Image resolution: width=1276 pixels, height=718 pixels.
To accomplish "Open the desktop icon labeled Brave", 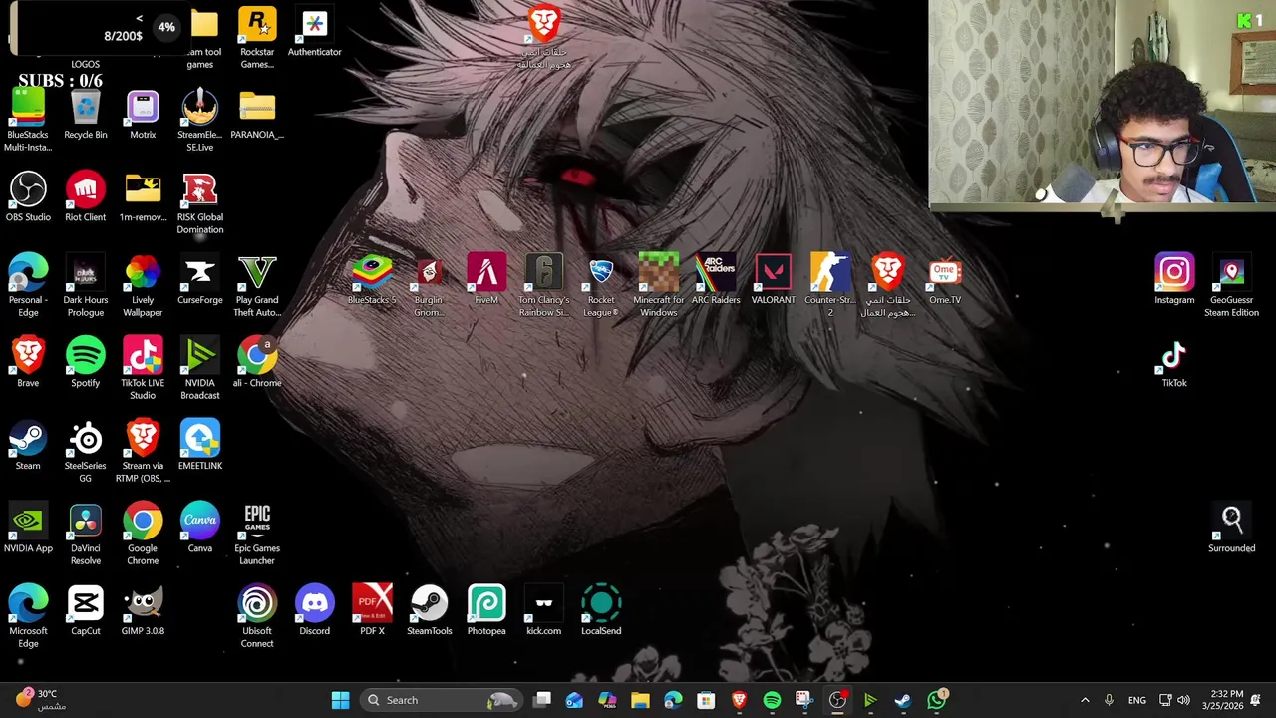I will 28,362.
